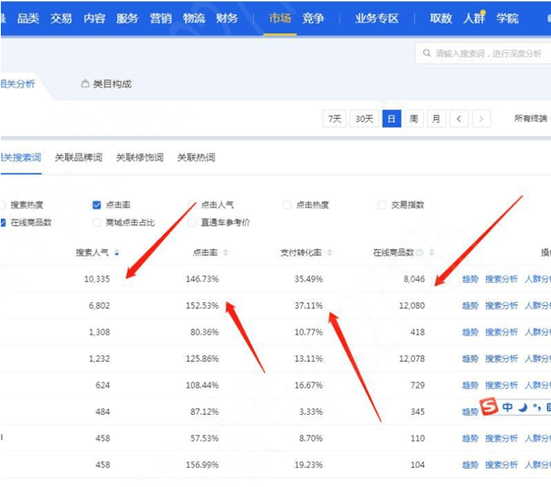Switch to the 关联修饰词 tab
Image resolution: width=551 pixels, height=487 pixels.
[140, 157]
